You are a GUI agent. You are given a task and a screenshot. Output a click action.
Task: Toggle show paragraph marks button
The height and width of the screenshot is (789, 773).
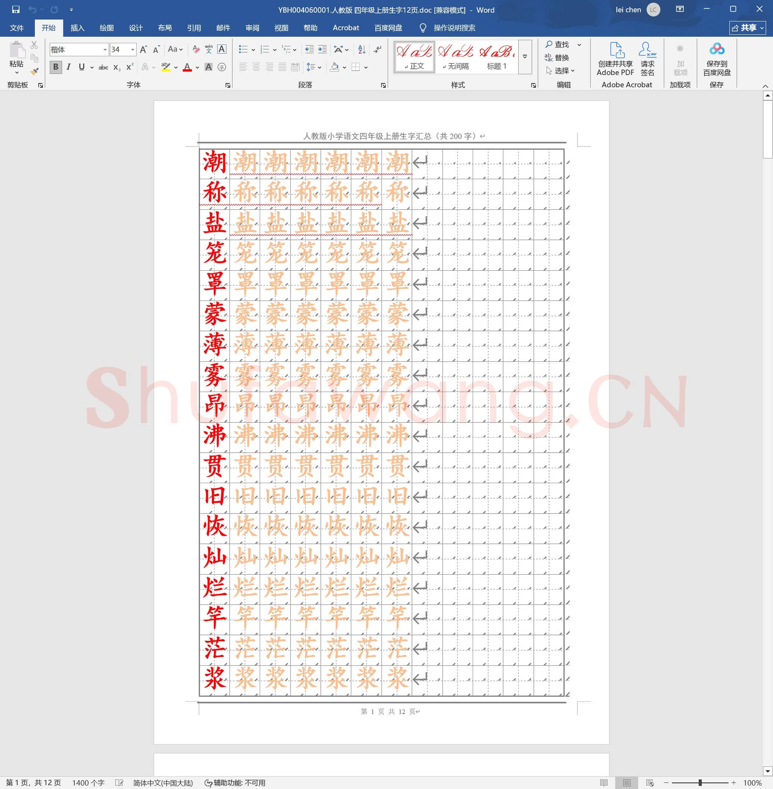(378, 49)
